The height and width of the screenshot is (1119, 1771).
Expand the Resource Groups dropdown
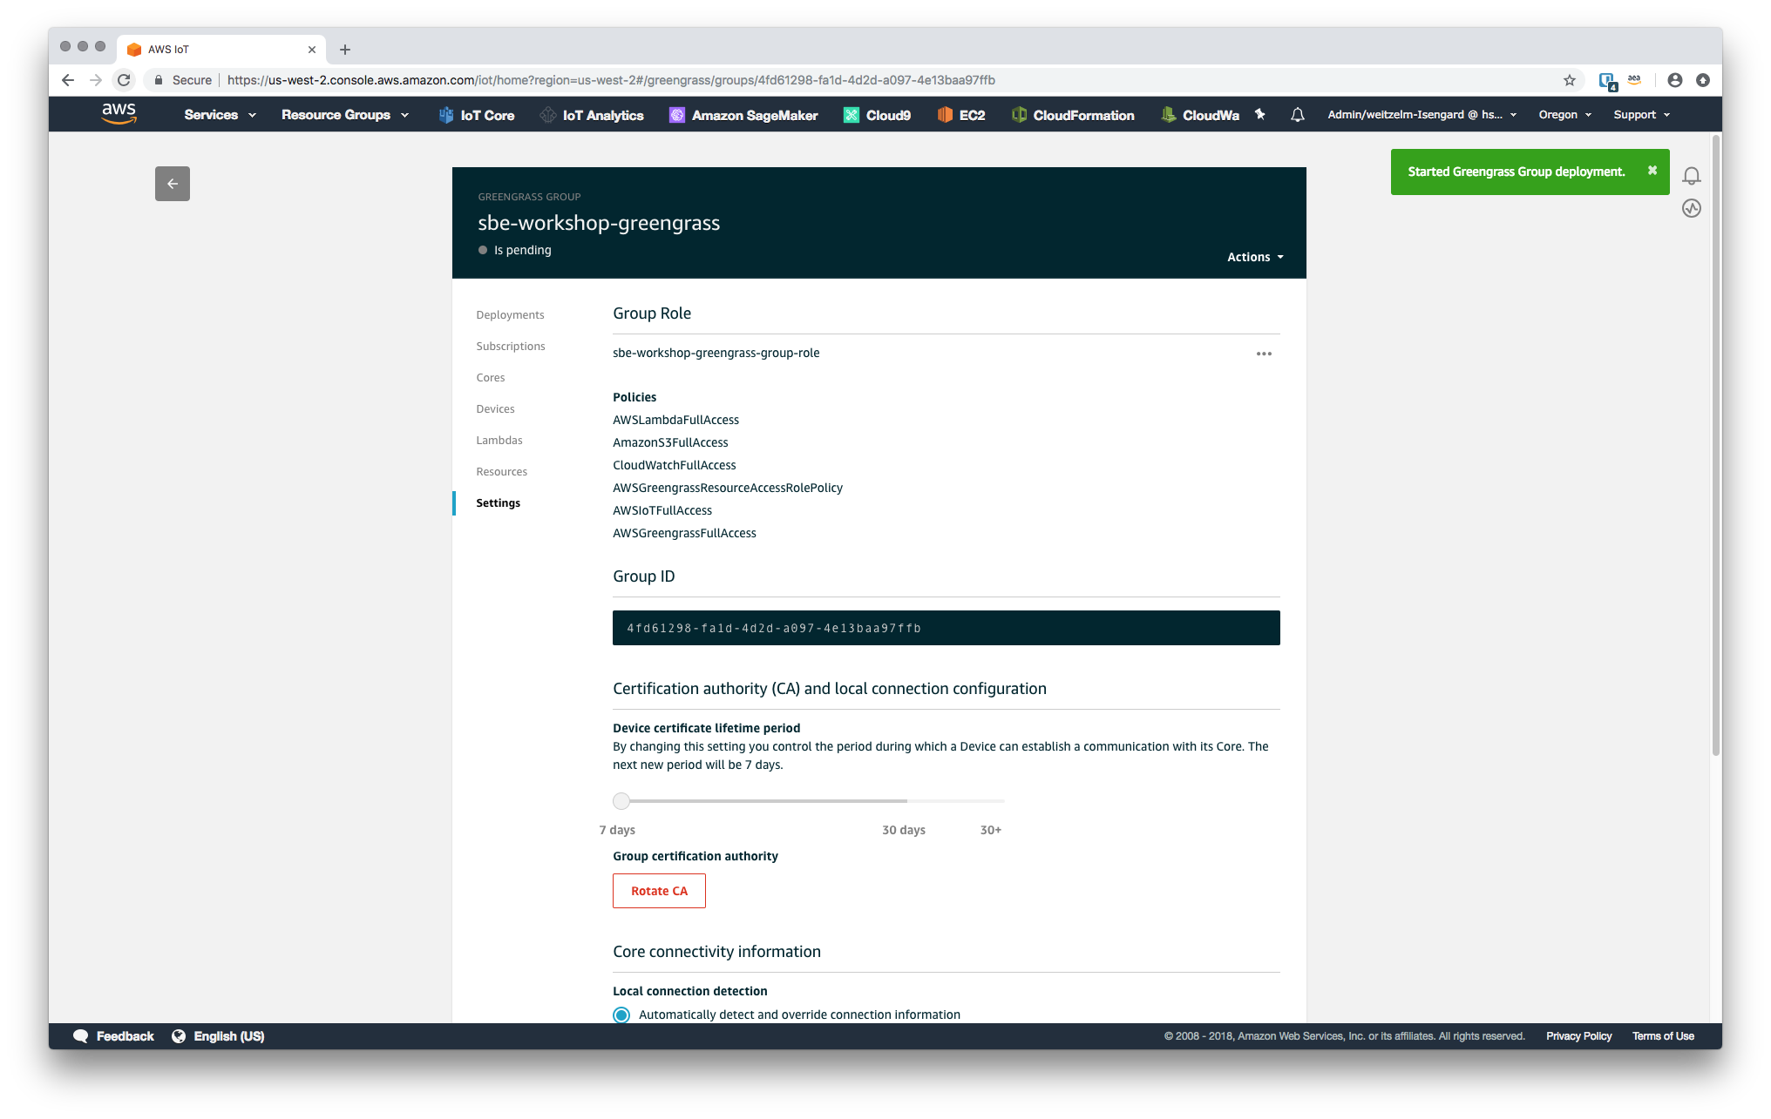[x=345, y=115]
